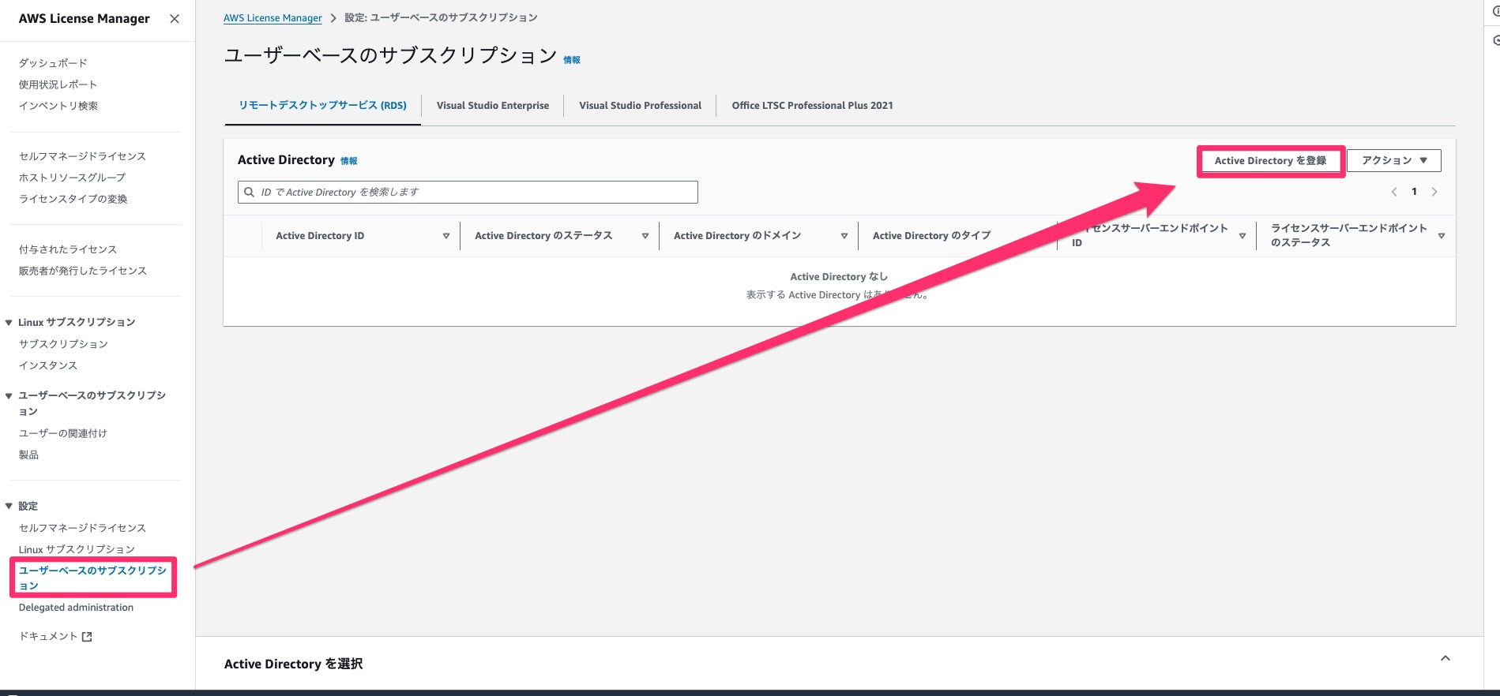1500x696 pixels.
Task: Open ライセンスタイプの変換 in sidebar
Action: click(73, 199)
